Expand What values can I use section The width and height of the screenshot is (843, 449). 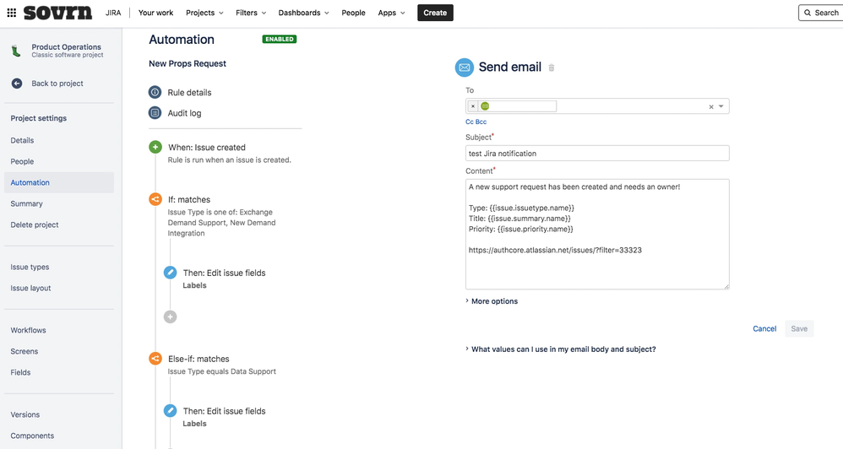coord(560,349)
